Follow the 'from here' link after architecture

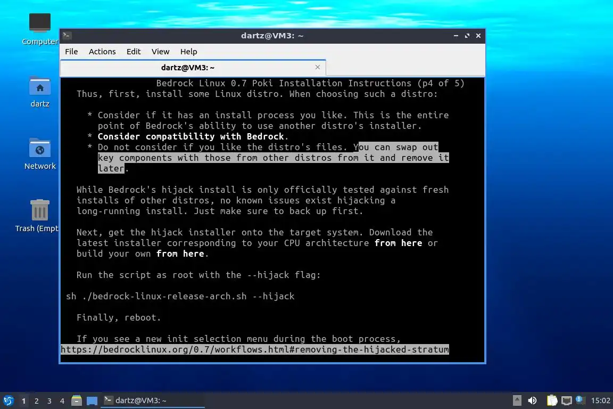(x=398, y=243)
